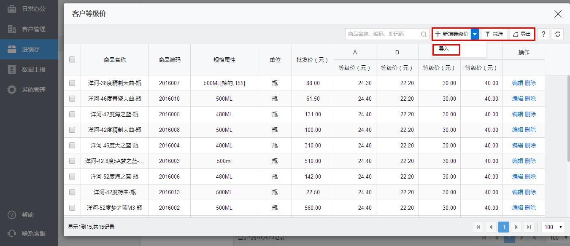
Task: Open the 筛选 filter panel
Action: point(494,34)
